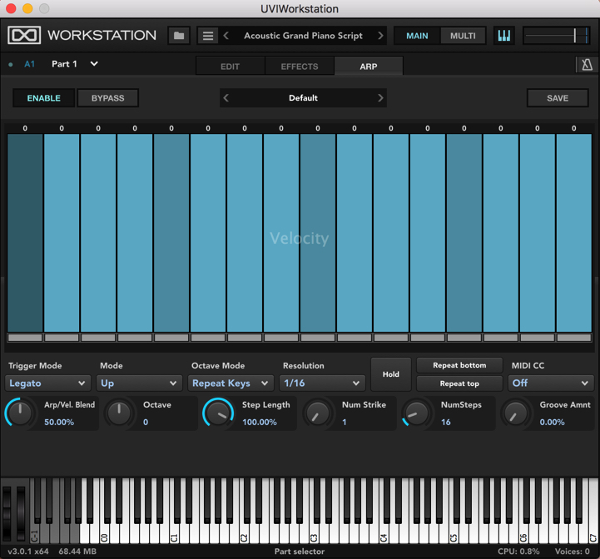
Task: Go to previous preset before Acoustic Grand Piano
Action: tap(226, 36)
